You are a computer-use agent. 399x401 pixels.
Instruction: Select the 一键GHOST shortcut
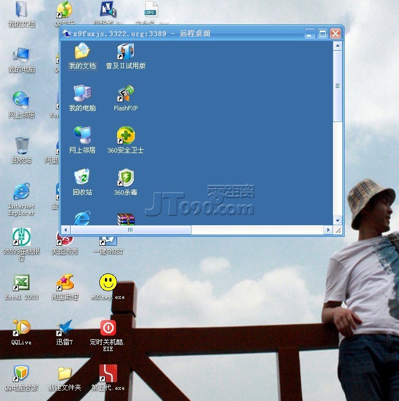[108, 246]
